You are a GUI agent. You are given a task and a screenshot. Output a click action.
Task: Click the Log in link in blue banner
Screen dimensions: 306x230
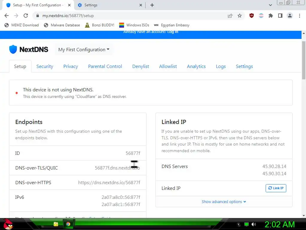[173, 32]
